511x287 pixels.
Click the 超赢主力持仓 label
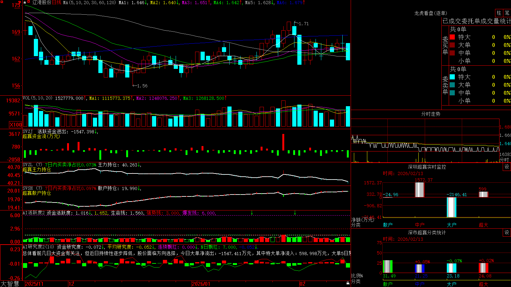pyautogui.click(x=37, y=169)
